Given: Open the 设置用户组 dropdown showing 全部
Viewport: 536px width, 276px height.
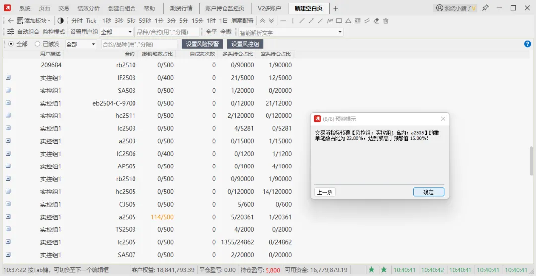Looking at the screenshot, I should coord(116,32).
